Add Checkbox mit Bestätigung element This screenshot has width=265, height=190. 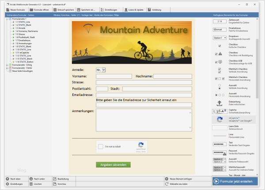233,54
